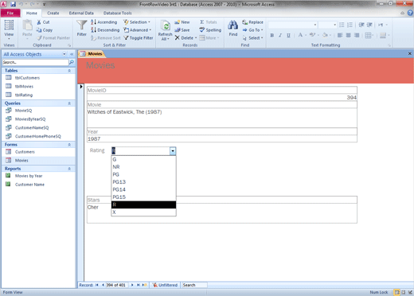Open the tblCustomers table
Screen dimensions: 414x296
[27, 78]
